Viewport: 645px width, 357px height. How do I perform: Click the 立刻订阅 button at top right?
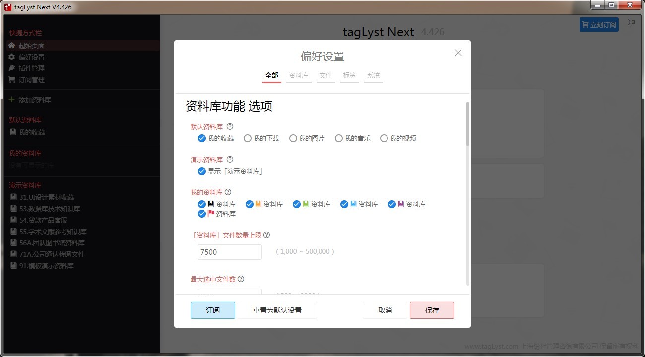[599, 24]
